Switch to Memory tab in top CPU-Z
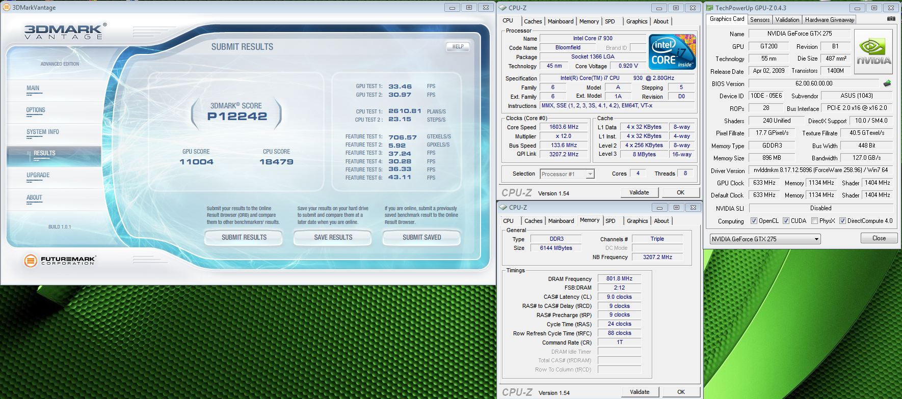Viewport: 902px width, 399px height. pyautogui.click(x=589, y=21)
